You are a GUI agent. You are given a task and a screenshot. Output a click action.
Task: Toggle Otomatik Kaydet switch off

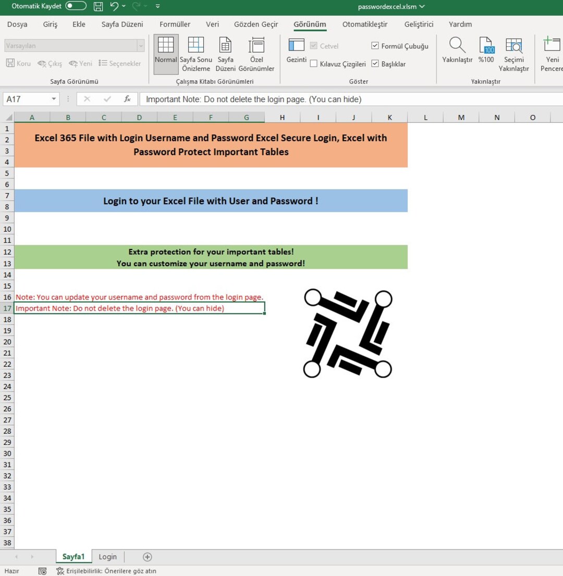[75, 7]
